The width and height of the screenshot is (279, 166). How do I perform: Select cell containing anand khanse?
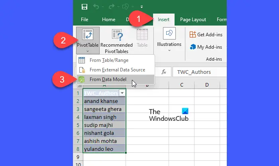104,101
